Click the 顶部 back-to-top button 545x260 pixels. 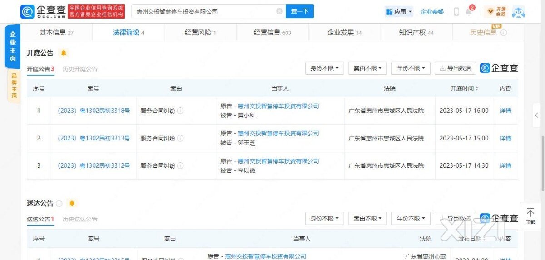530,216
